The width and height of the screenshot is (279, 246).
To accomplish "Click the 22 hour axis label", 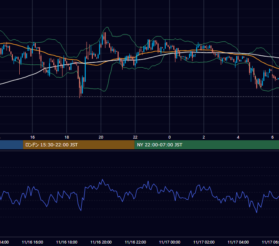I will tap(135, 137).
